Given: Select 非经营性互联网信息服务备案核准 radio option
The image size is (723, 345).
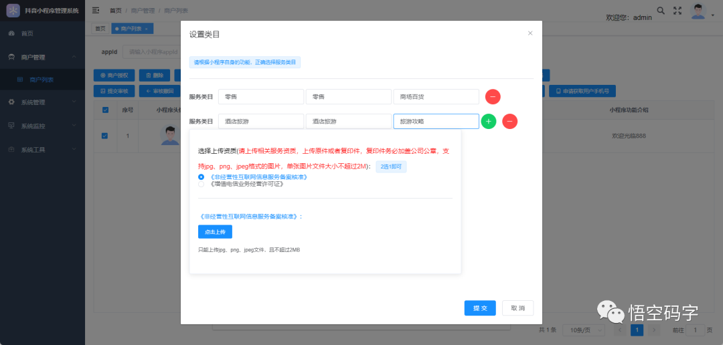Looking at the screenshot, I should (201, 177).
